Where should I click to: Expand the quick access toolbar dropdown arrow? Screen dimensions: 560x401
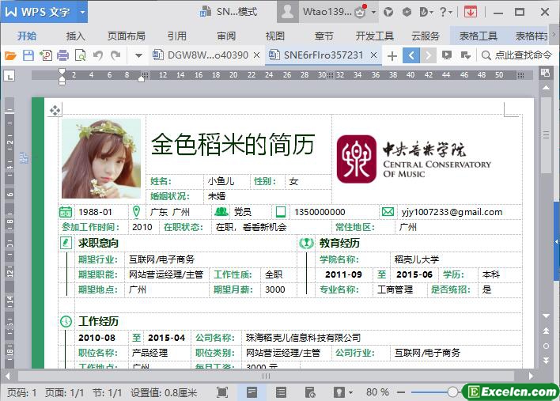(x=138, y=55)
